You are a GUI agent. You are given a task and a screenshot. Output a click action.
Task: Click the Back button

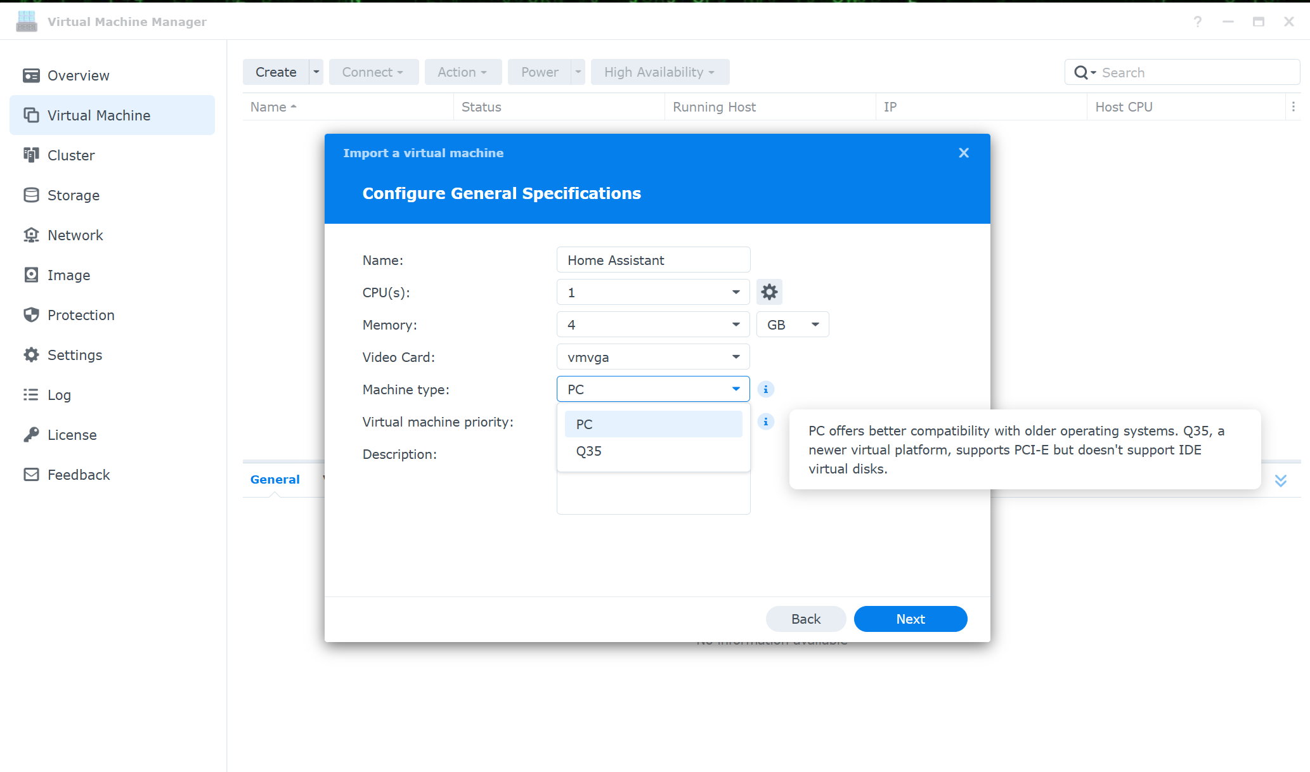[x=806, y=619]
